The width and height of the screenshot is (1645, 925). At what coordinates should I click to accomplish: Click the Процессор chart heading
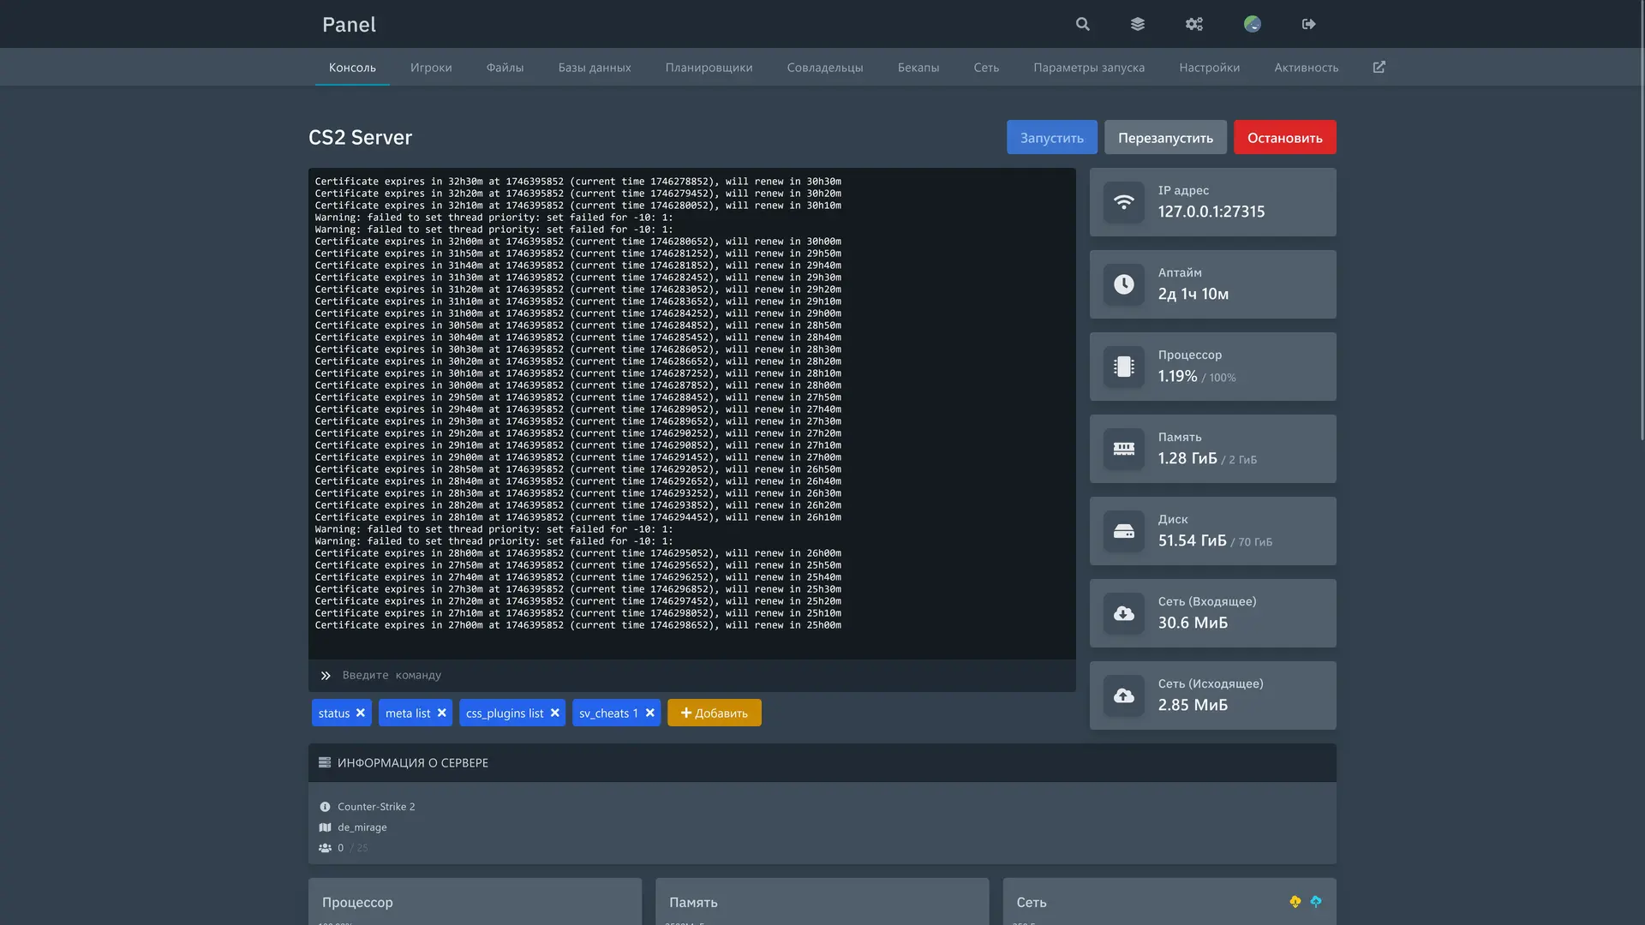pyautogui.click(x=357, y=902)
